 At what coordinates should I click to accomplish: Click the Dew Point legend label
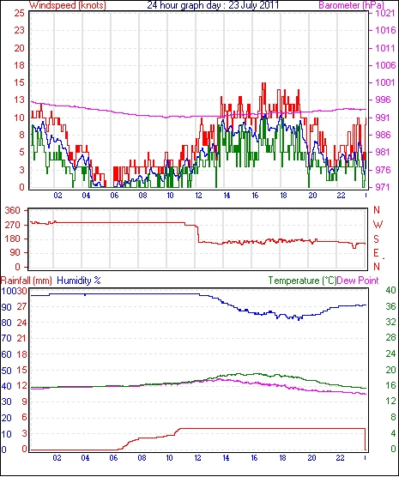pos(358,281)
